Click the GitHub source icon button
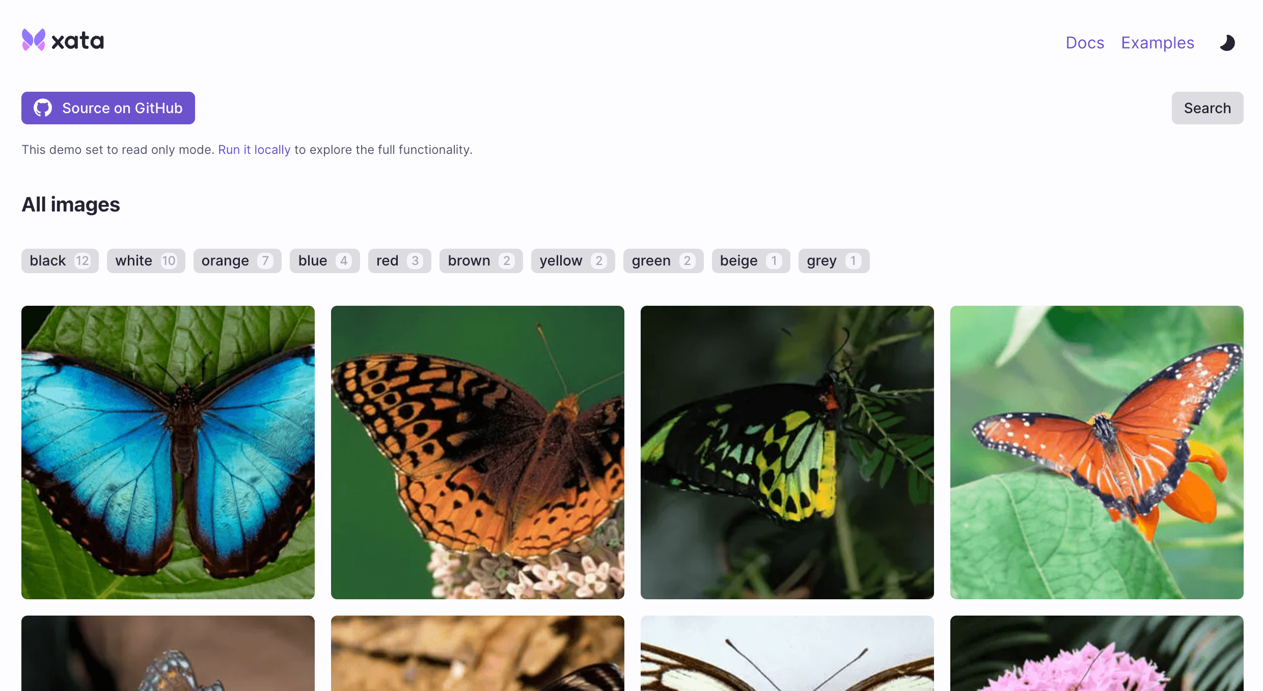This screenshot has width=1263, height=691. [43, 108]
